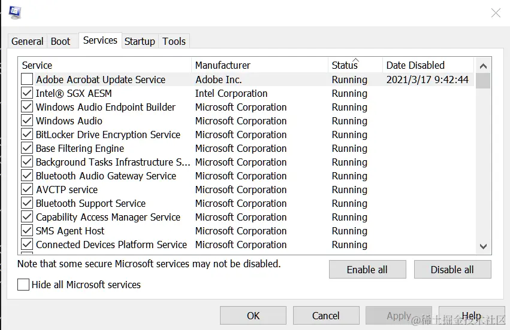
Task: Check the Adobe Acrobat Update Service box
Action: [27, 80]
